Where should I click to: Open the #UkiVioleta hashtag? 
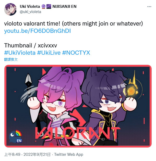(20, 53)
